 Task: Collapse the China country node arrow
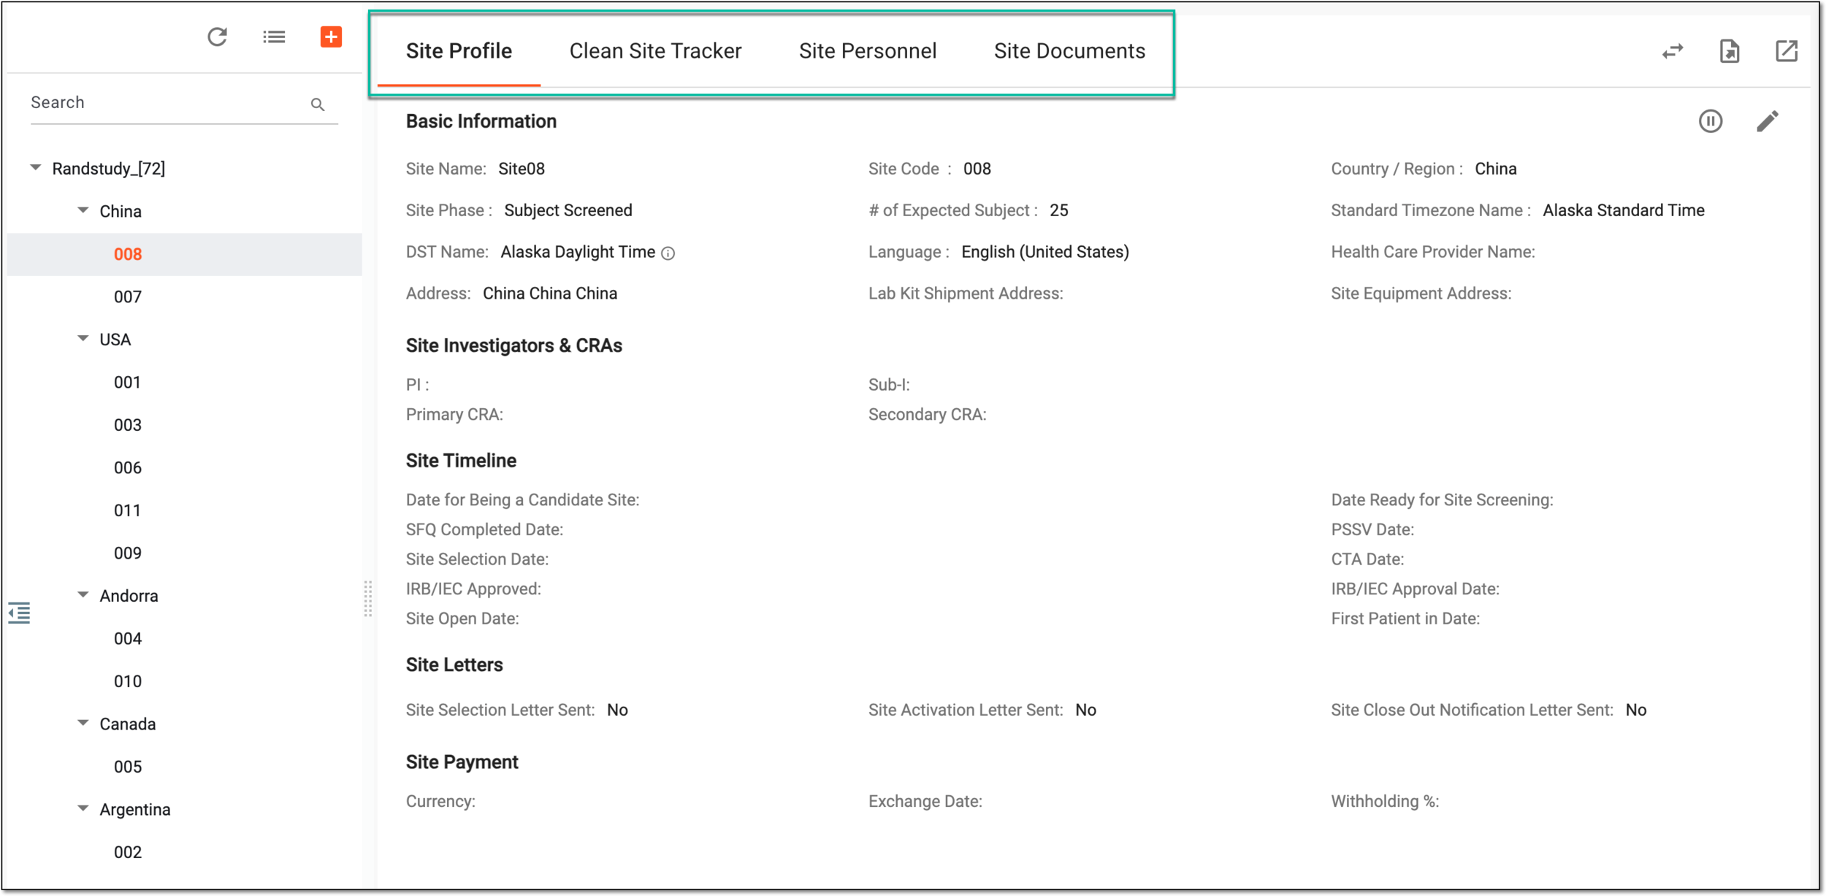coord(83,210)
